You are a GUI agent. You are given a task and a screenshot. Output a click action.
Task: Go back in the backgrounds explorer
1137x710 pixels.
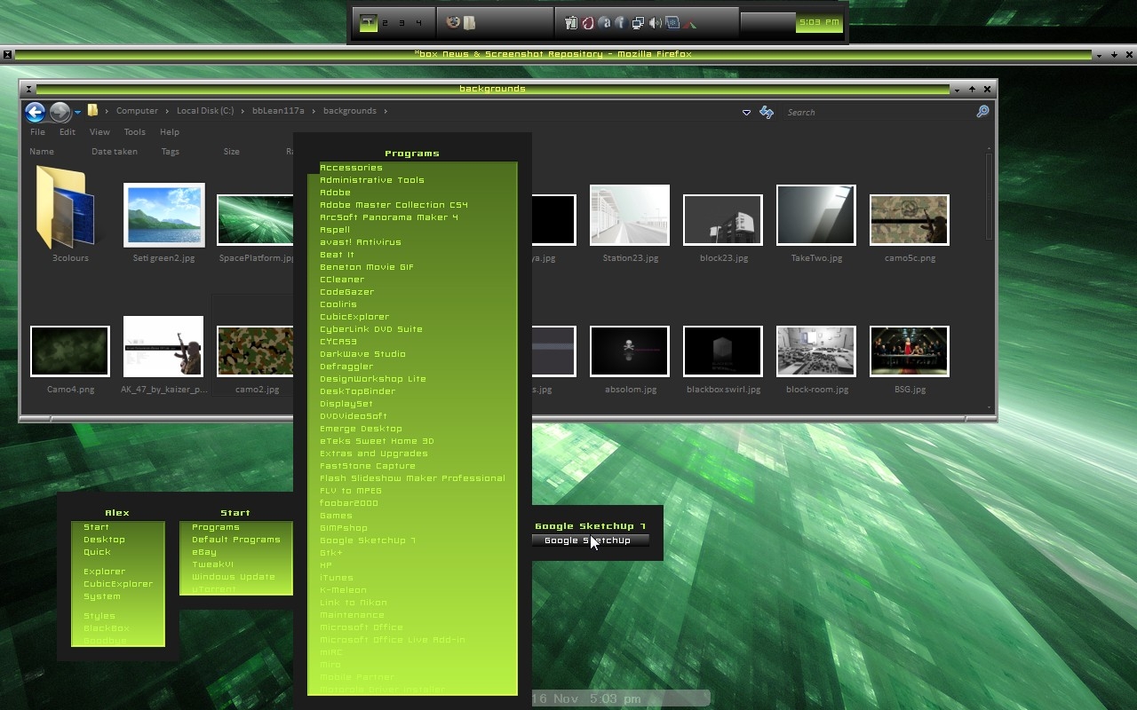point(35,112)
